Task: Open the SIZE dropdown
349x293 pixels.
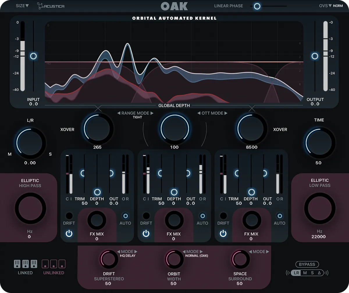Action: point(22,6)
